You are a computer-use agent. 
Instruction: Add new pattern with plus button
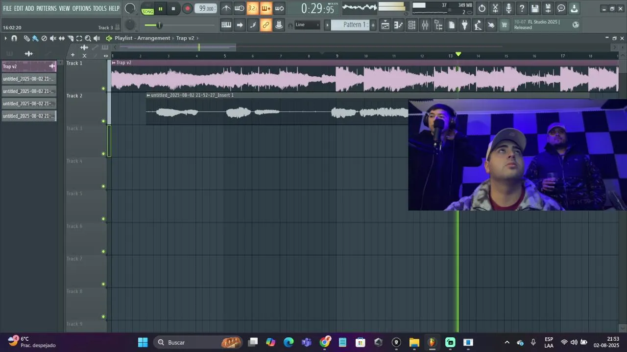tap(373, 25)
